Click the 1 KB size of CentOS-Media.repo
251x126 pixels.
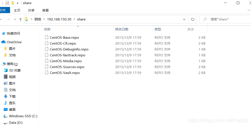[x=202, y=61]
